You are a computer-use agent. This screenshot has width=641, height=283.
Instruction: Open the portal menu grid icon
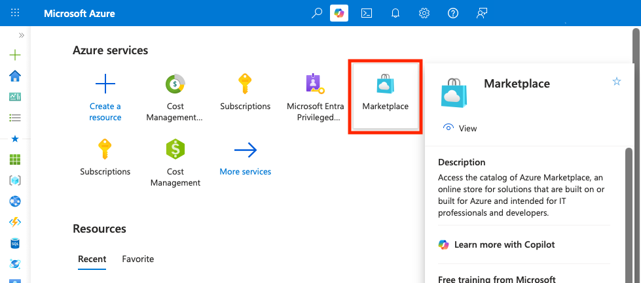click(15, 12)
